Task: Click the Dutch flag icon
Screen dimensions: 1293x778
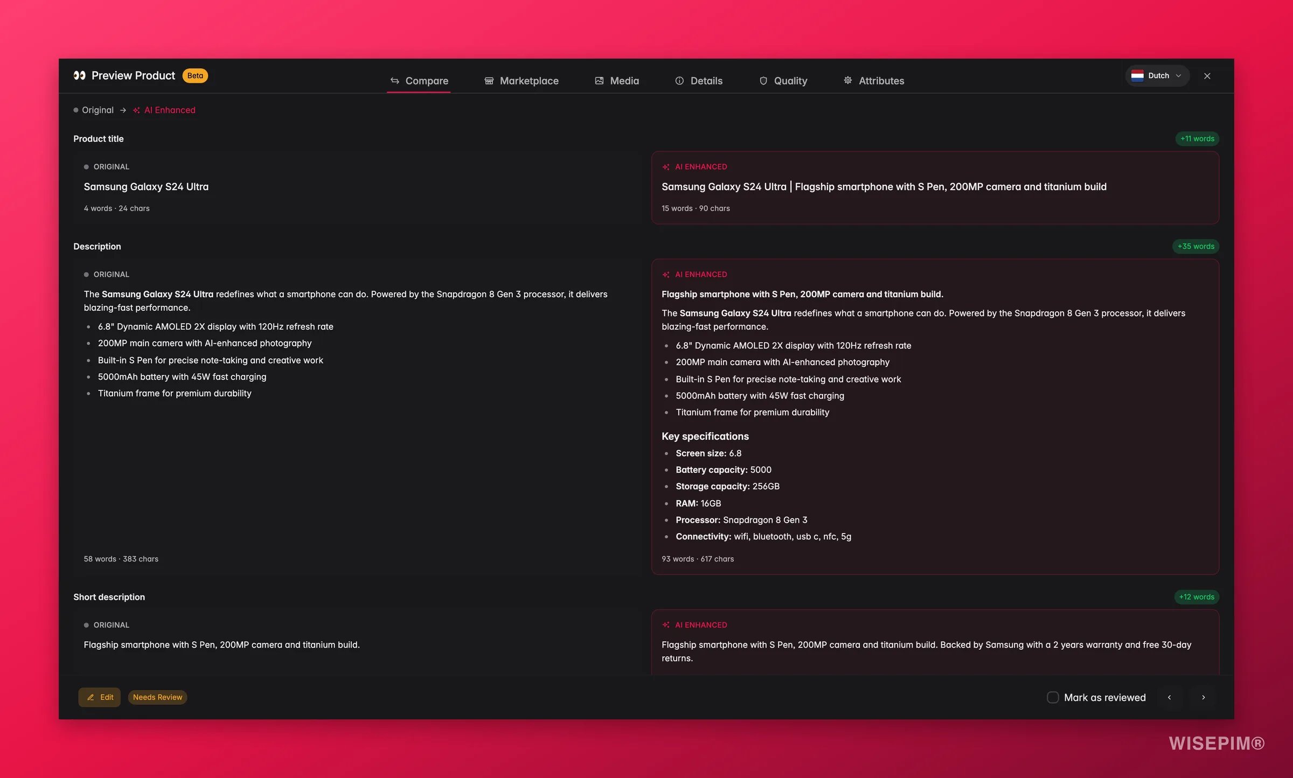Action: pyautogui.click(x=1137, y=76)
